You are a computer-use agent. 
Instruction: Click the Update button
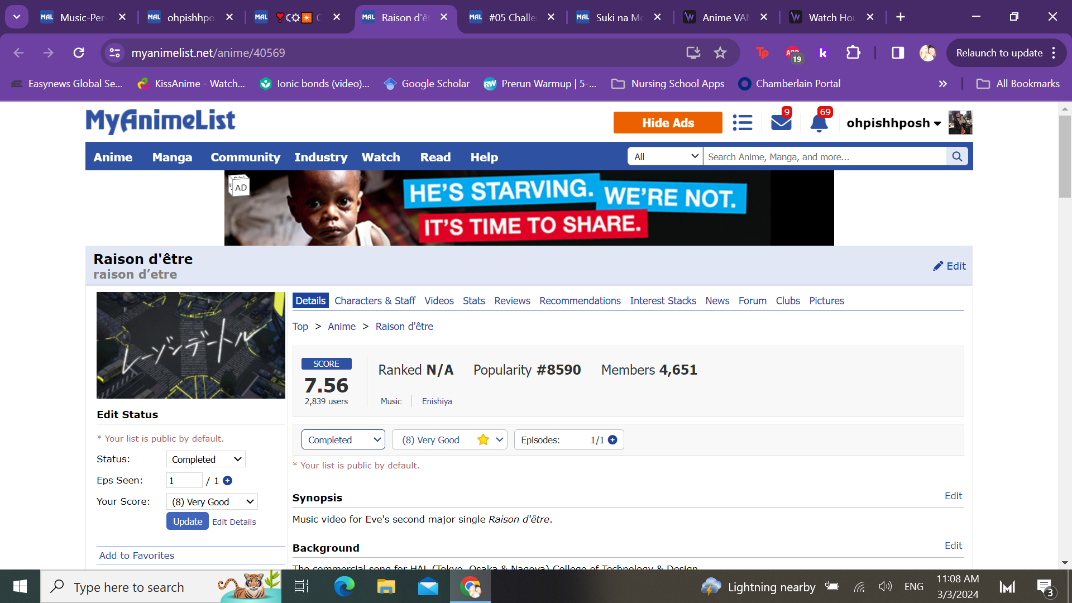click(x=187, y=521)
